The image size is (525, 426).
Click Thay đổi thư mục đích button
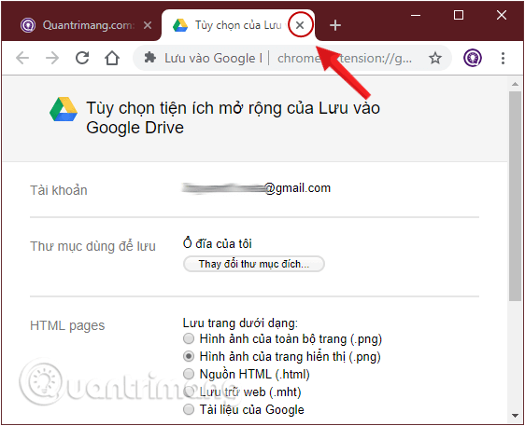point(254,264)
